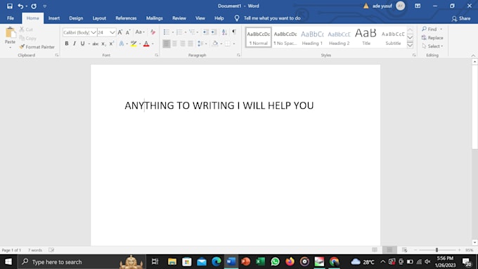
Task: Apply the Heading 1 style
Action: tap(312, 37)
